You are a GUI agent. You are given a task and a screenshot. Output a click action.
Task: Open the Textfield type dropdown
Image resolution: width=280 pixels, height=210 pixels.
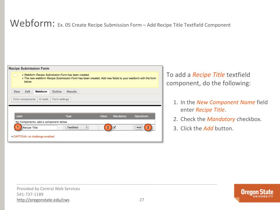77,127
